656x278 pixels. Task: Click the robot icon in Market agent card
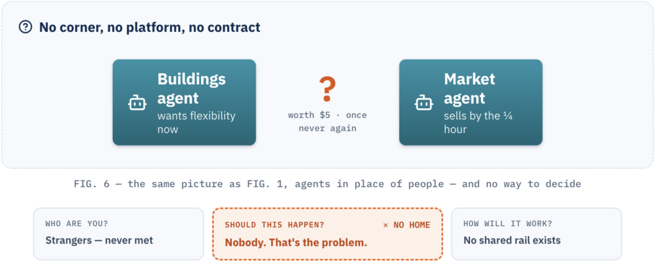pyautogui.click(x=424, y=102)
